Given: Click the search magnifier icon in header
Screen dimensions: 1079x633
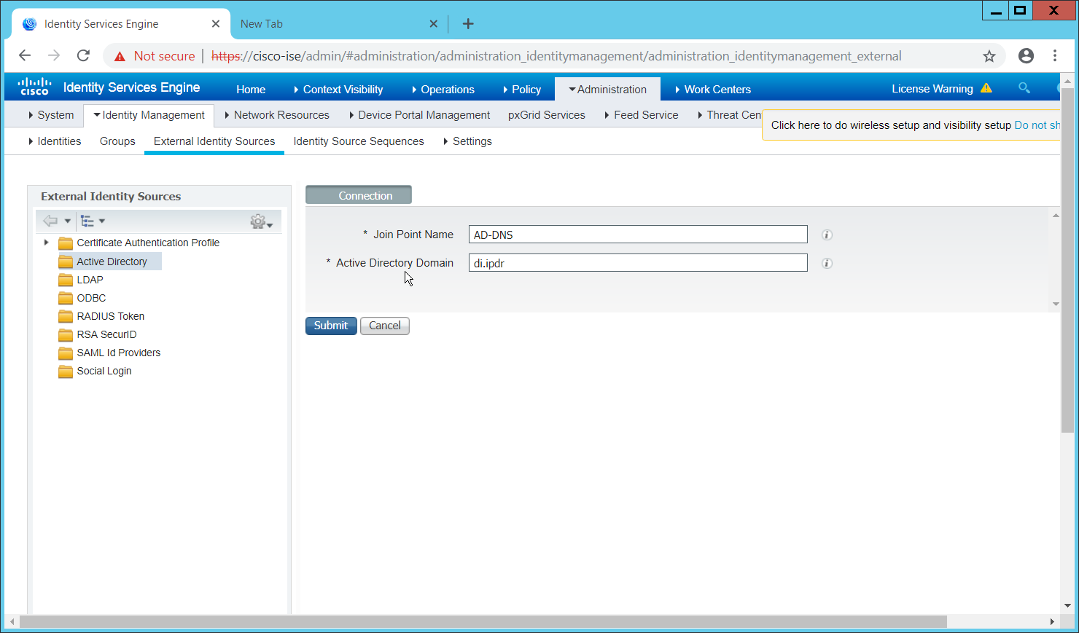Looking at the screenshot, I should pyautogui.click(x=1024, y=88).
